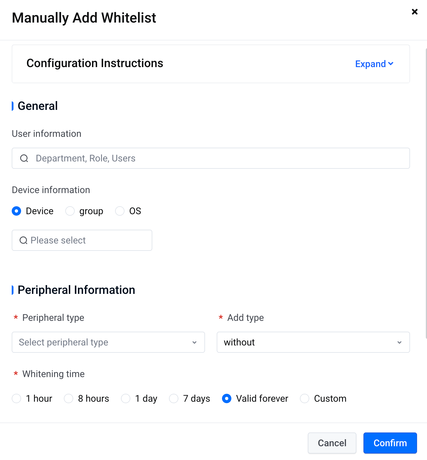
Task: Click the search icon in User information field
Action: click(24, 159)
